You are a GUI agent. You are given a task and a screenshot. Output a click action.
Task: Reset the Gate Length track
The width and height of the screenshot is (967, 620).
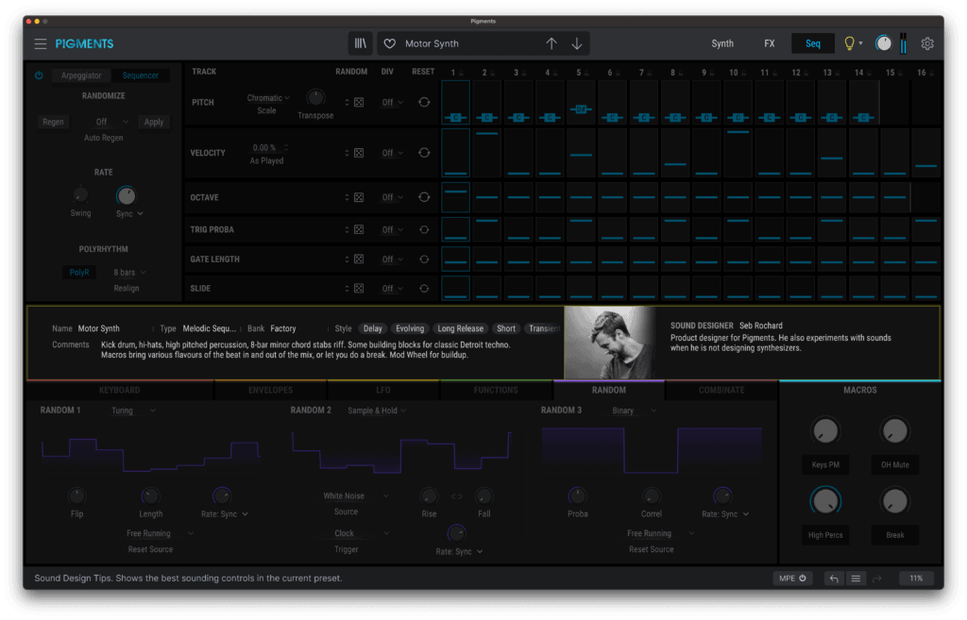pos(424,260)
